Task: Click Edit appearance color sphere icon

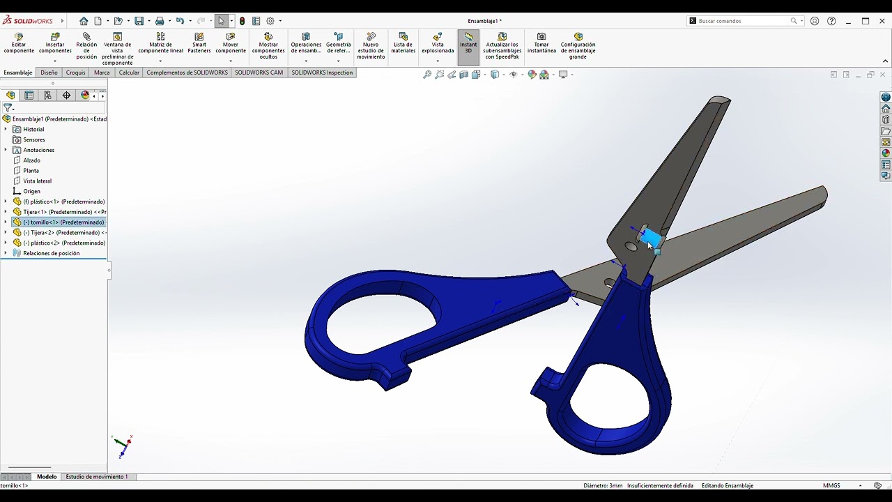Action: coord(532,75)
